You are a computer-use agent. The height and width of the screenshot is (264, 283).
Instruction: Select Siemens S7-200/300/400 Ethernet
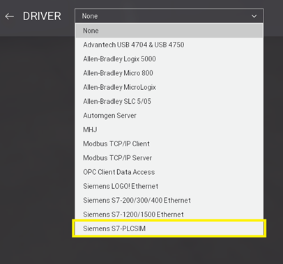coord(169,201)
